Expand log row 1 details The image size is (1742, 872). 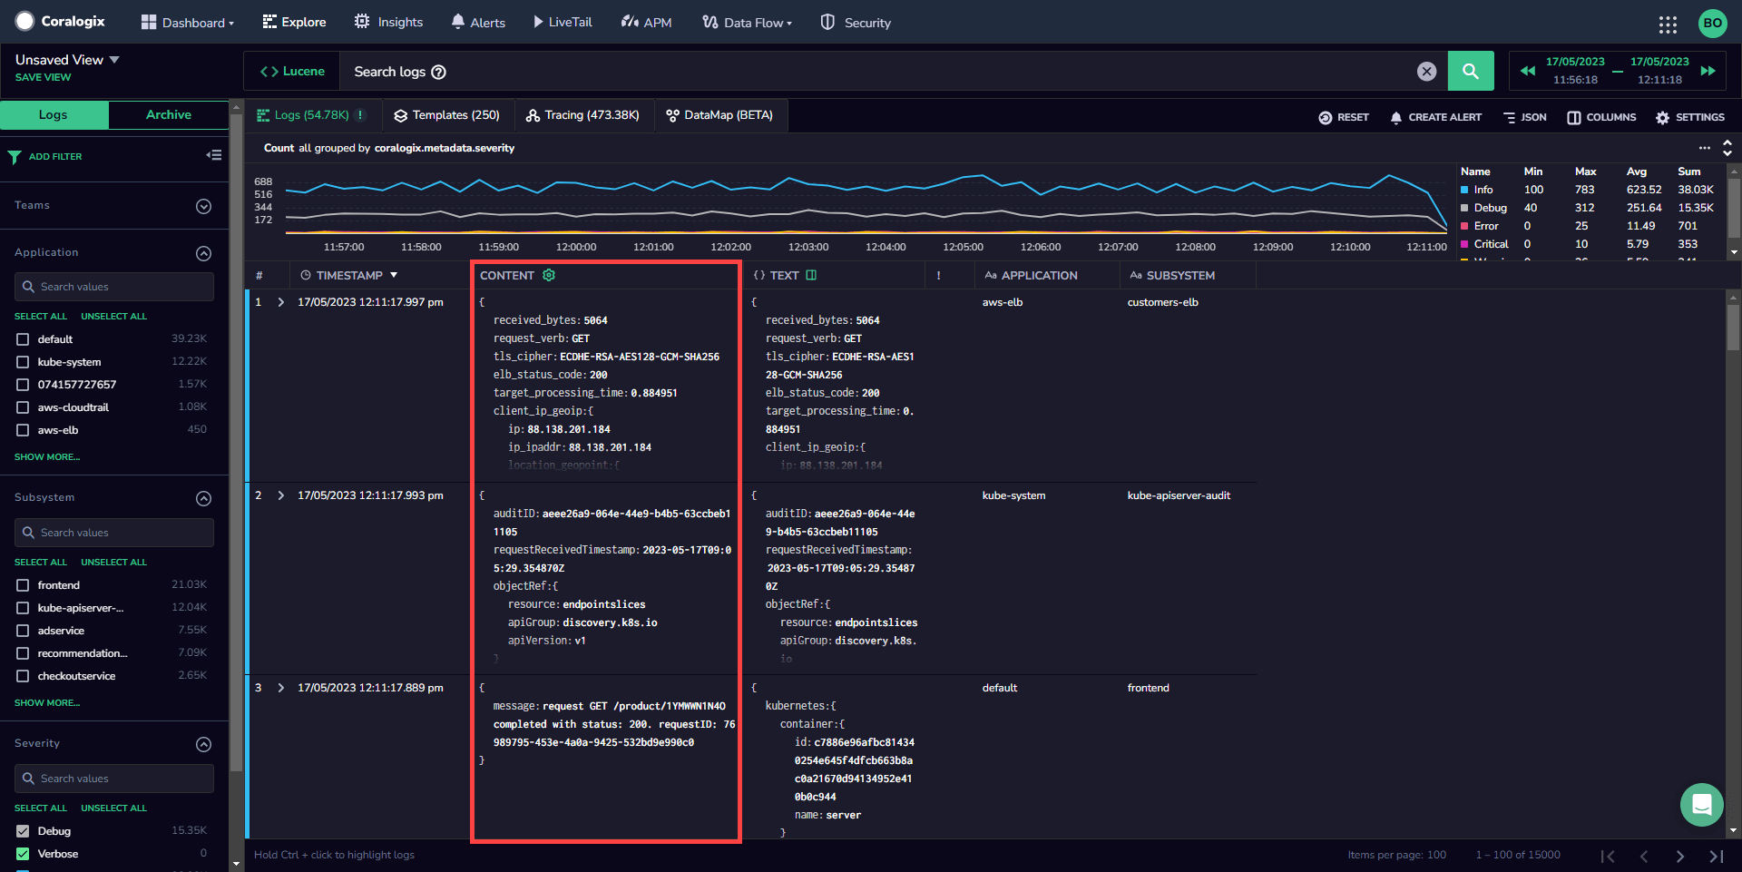tap(280, 302)
